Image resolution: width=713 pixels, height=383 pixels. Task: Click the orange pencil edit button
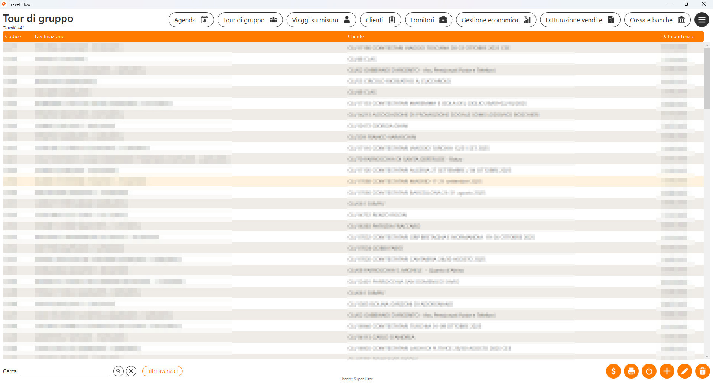[x=684, y=371]
